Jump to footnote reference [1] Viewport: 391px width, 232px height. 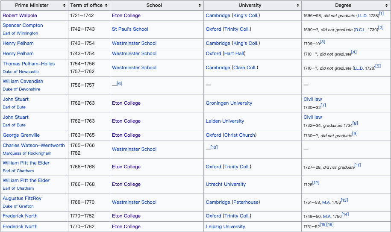click(382, 13)
